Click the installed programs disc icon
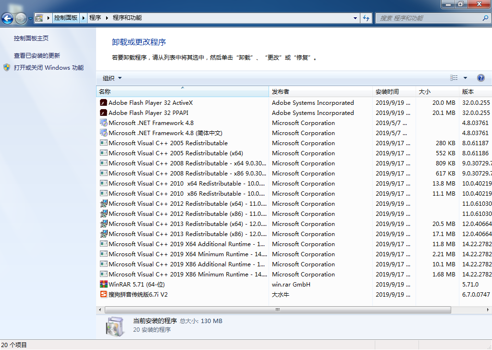The height and width of the screenshot is (350, 492). pos(115,326)
